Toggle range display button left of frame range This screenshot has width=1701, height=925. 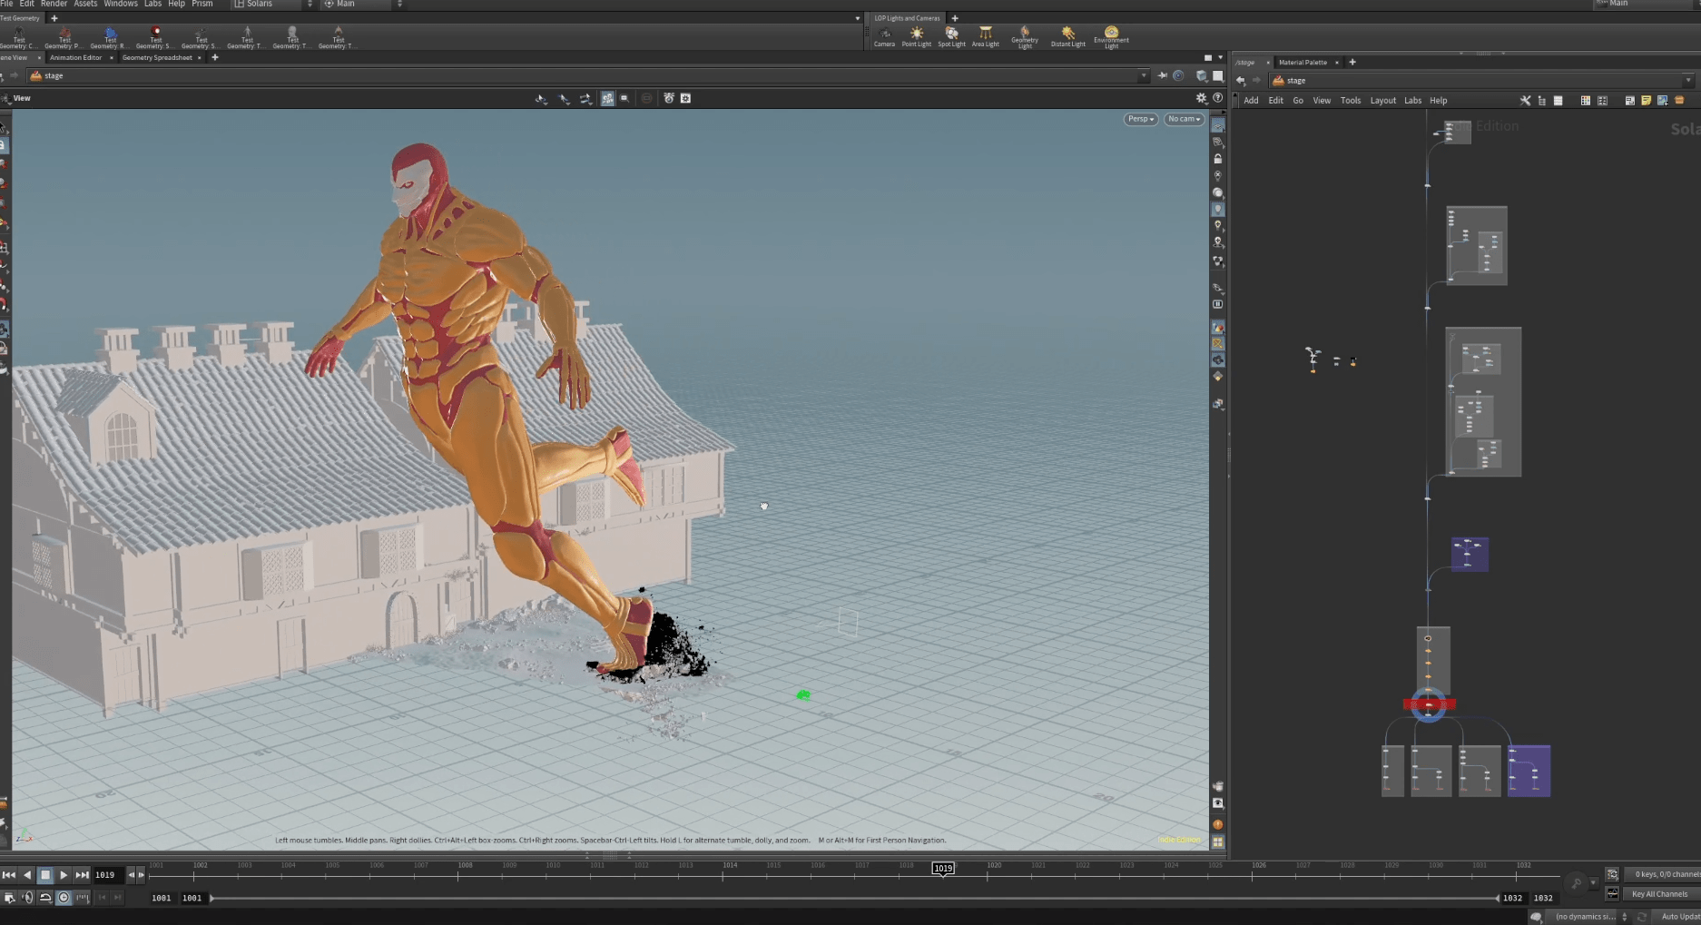click(83, 898)
